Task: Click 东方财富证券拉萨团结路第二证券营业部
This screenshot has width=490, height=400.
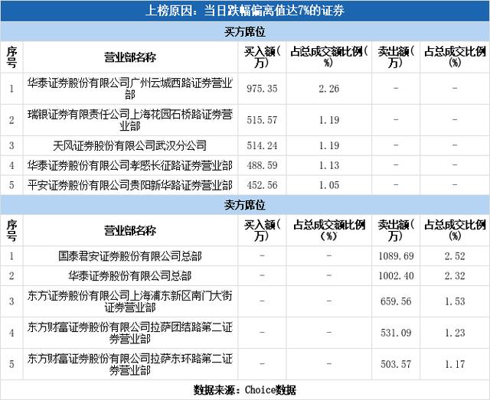Action: coord(130,333)
